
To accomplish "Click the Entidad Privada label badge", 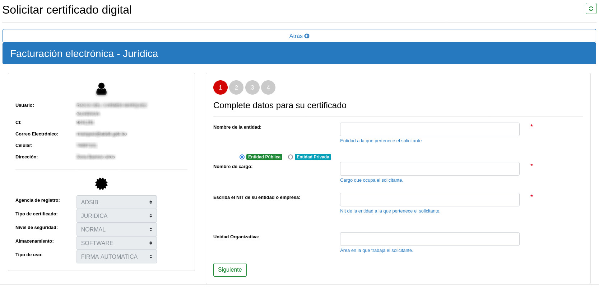I will [x=313, y=157].
